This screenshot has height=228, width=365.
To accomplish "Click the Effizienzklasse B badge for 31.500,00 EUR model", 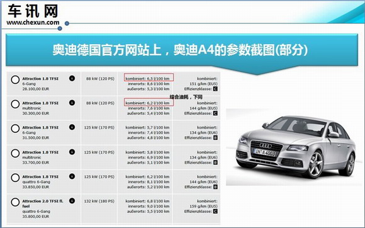I will (x=215, y=138).
